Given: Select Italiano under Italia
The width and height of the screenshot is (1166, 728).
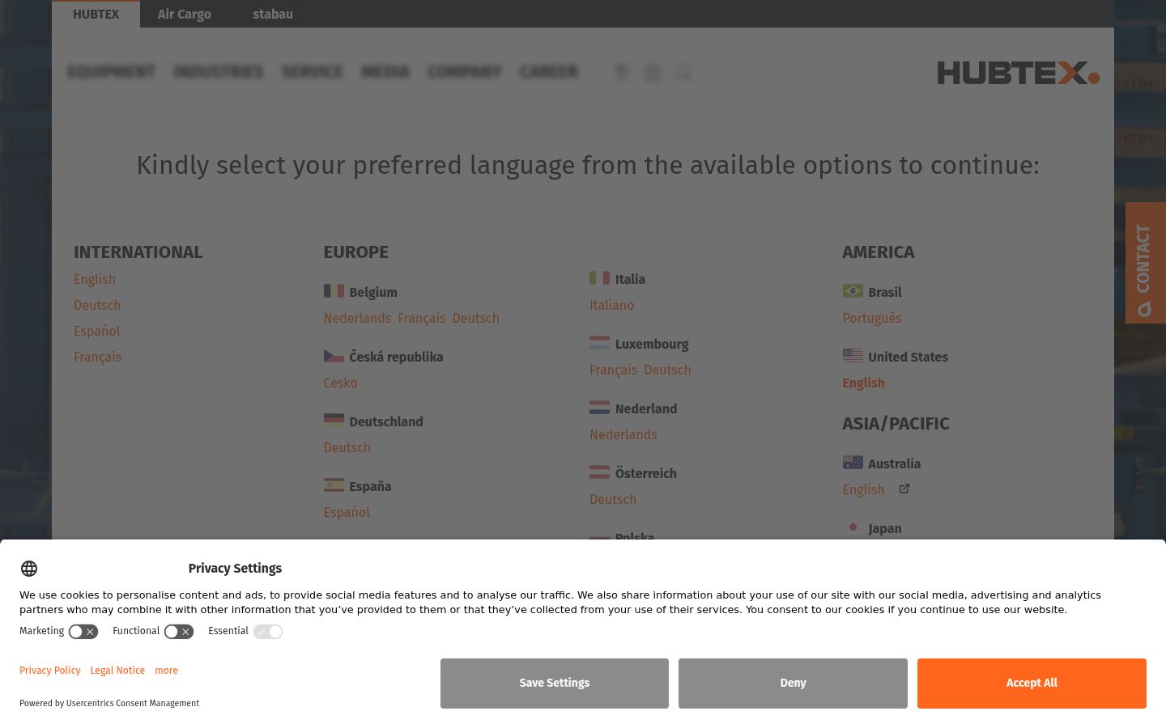Looking at the screenshot, I should click(x=612, y=305).
